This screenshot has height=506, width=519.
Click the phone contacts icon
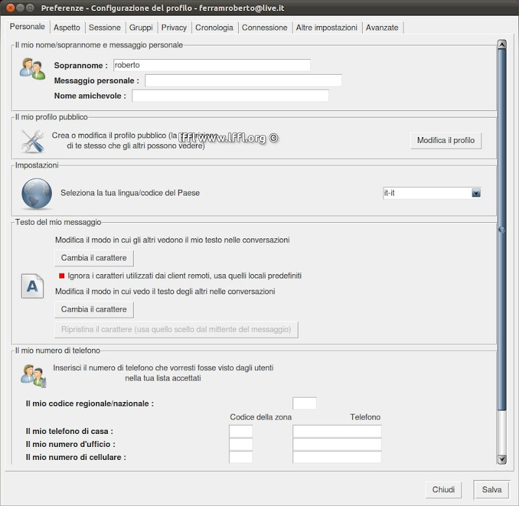click(34, 376)
